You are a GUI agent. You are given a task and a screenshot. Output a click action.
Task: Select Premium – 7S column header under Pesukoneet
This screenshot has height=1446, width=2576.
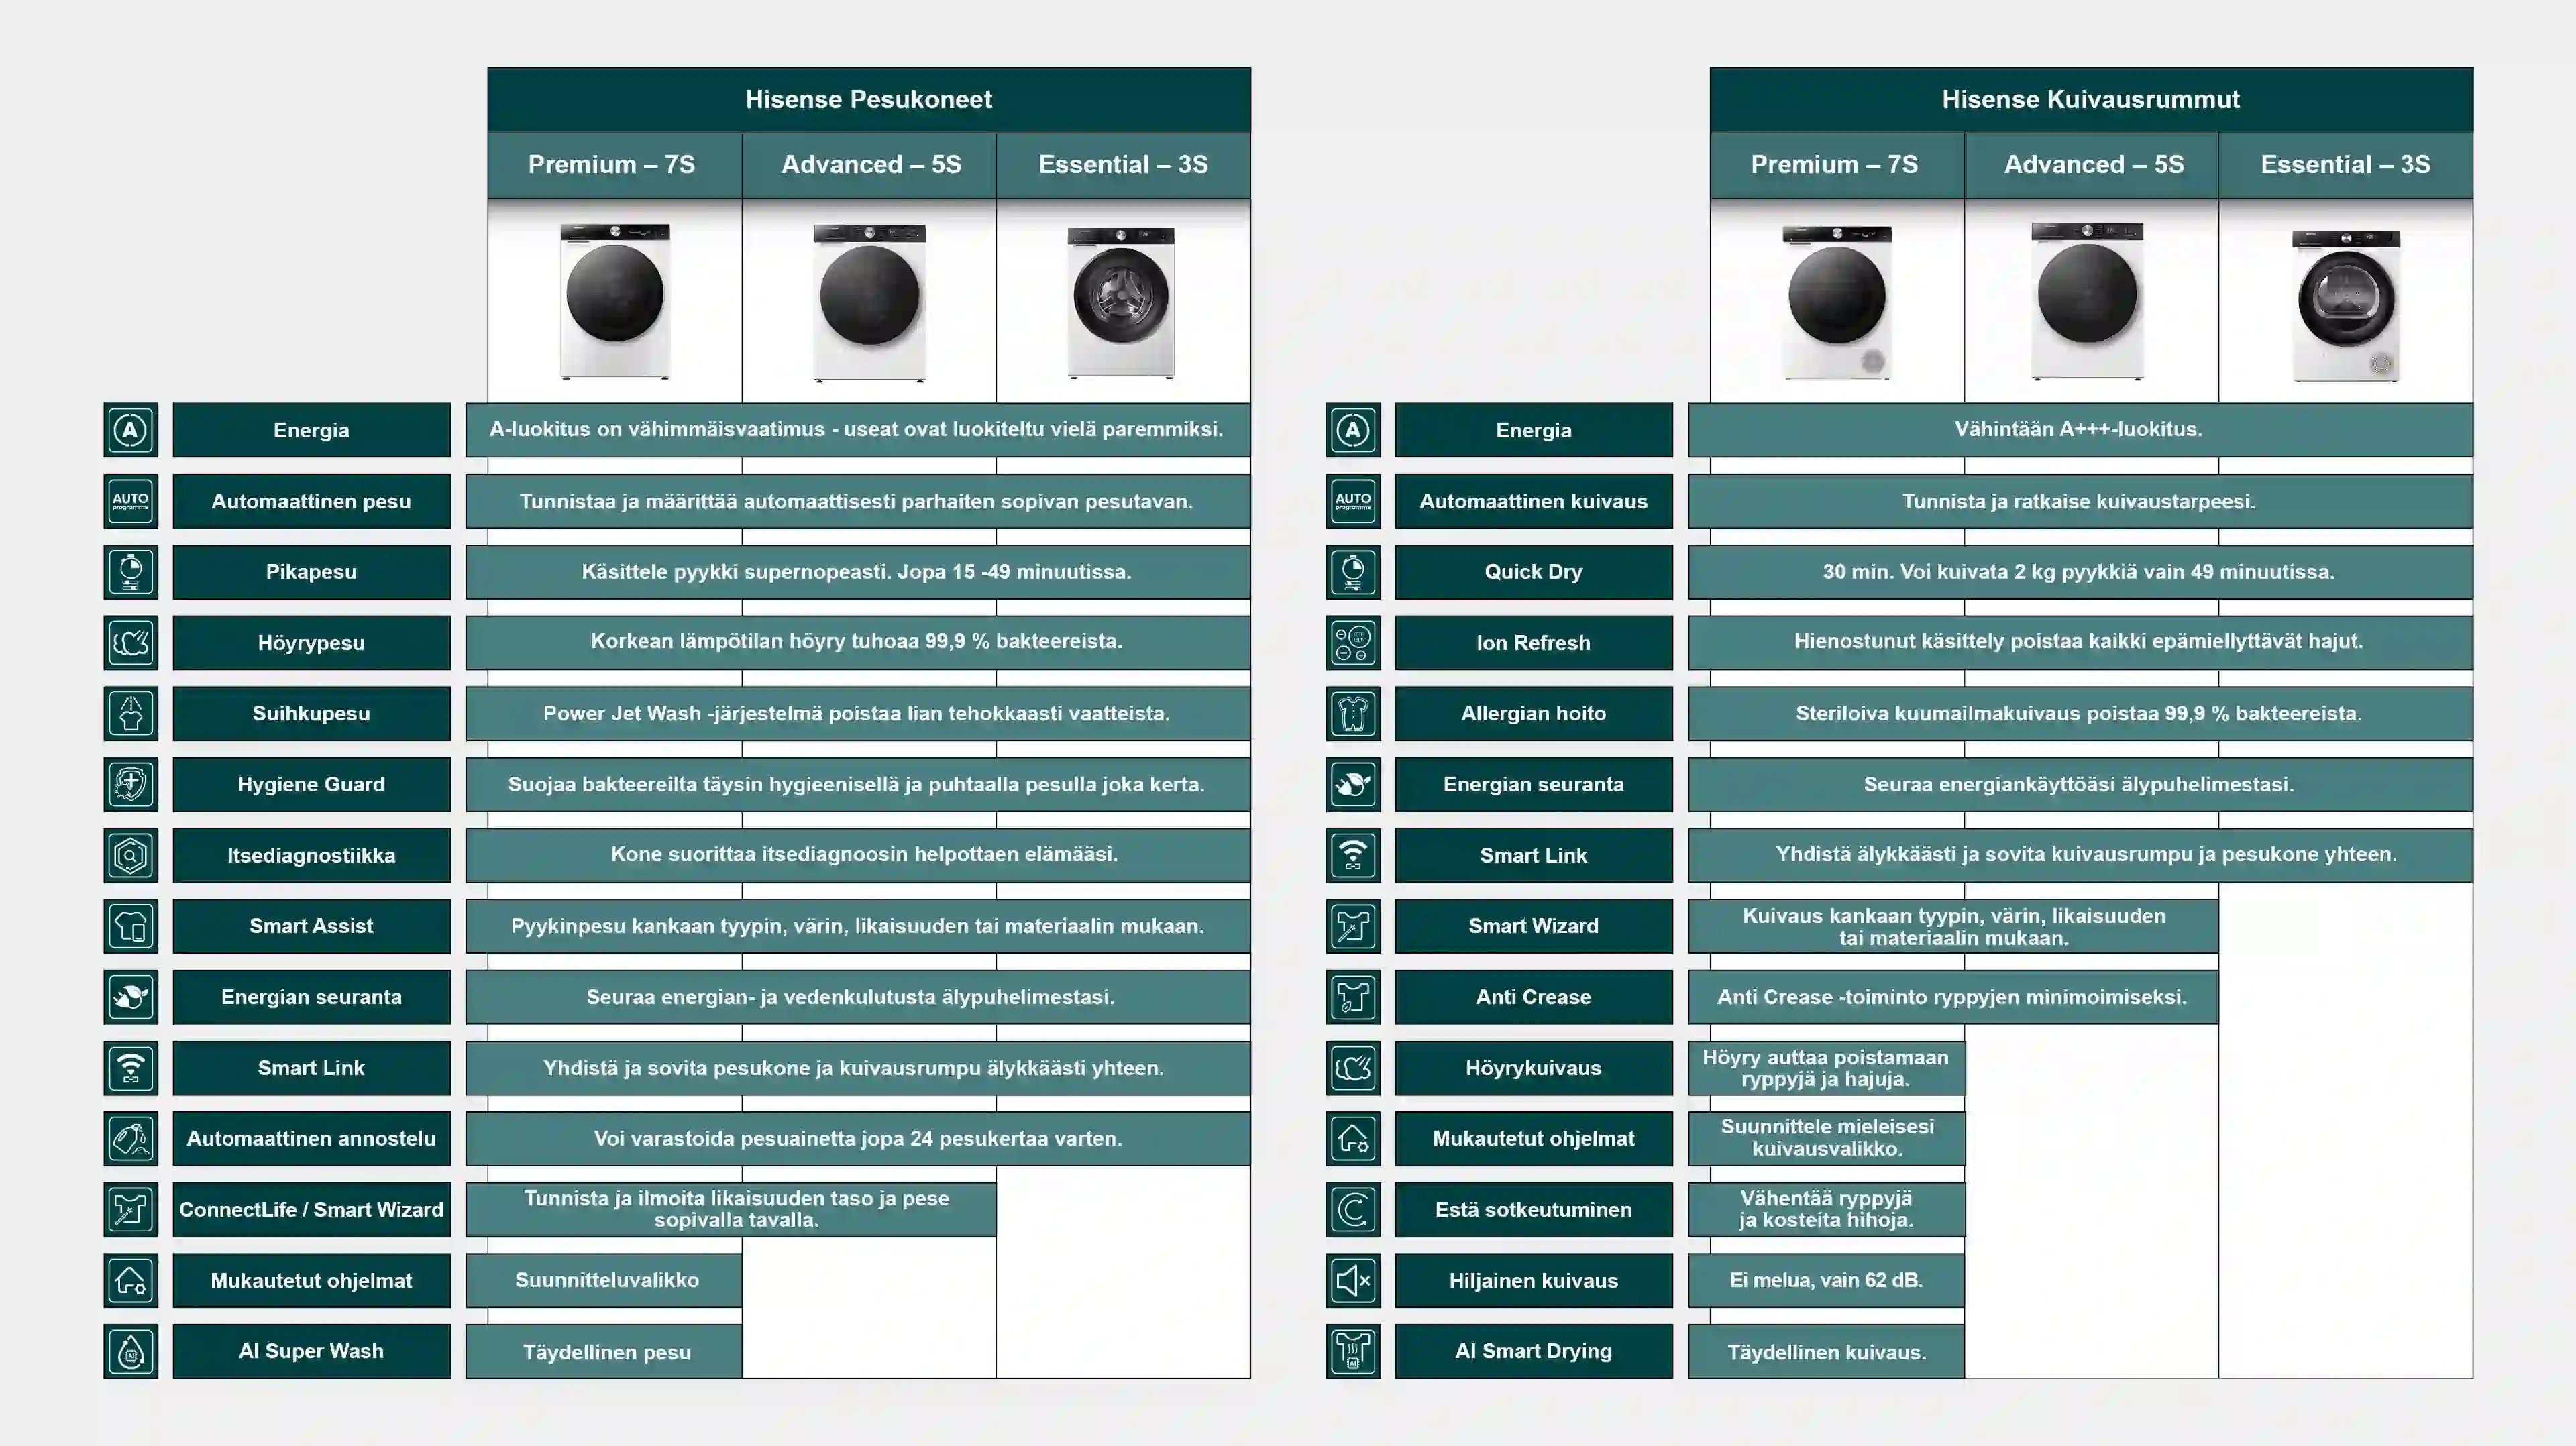click(x=615, y=165)
